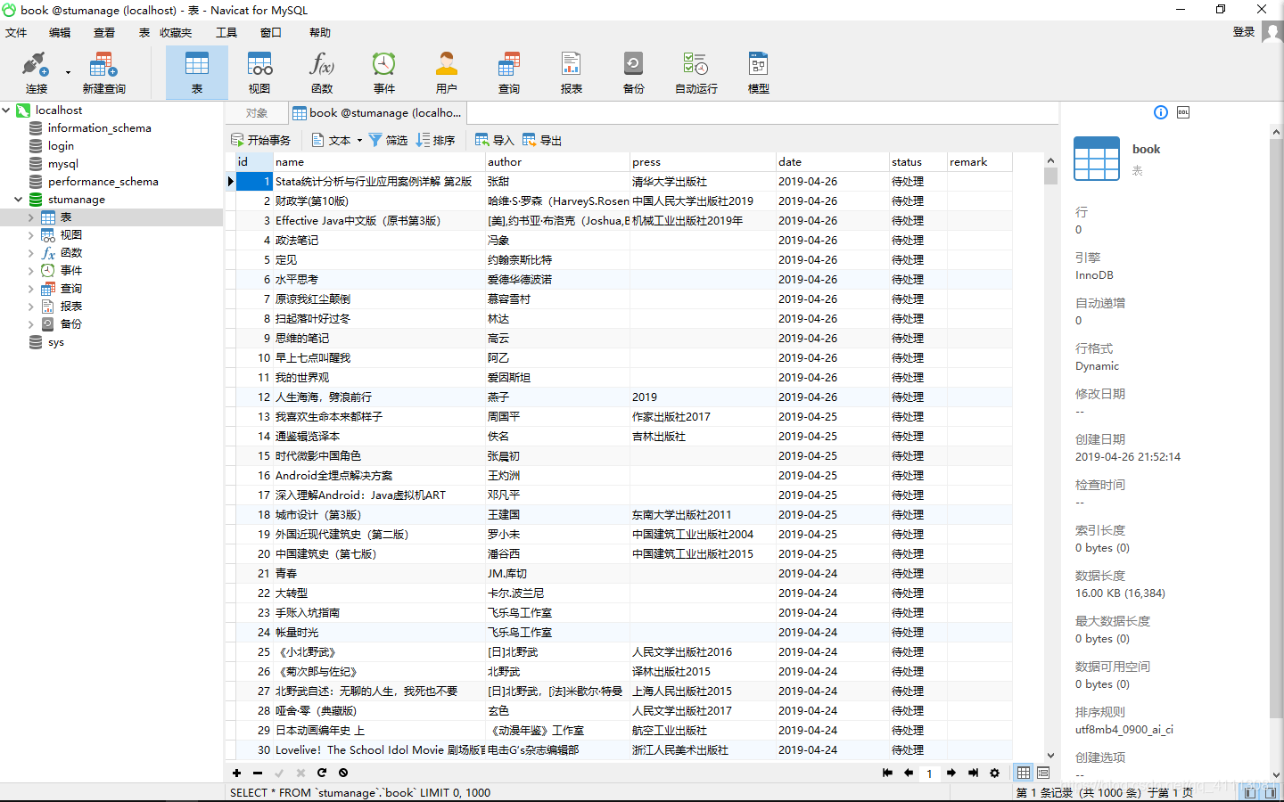Open the 视图 (View) toolbar icon
Image resolution: width=1284 pixels, height=802 pixels.
pyautogui.click(x=259, y=72)
